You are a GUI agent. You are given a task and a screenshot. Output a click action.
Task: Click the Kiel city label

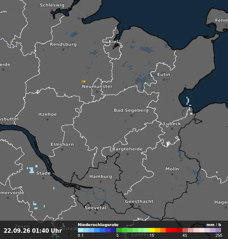[113, 42]
